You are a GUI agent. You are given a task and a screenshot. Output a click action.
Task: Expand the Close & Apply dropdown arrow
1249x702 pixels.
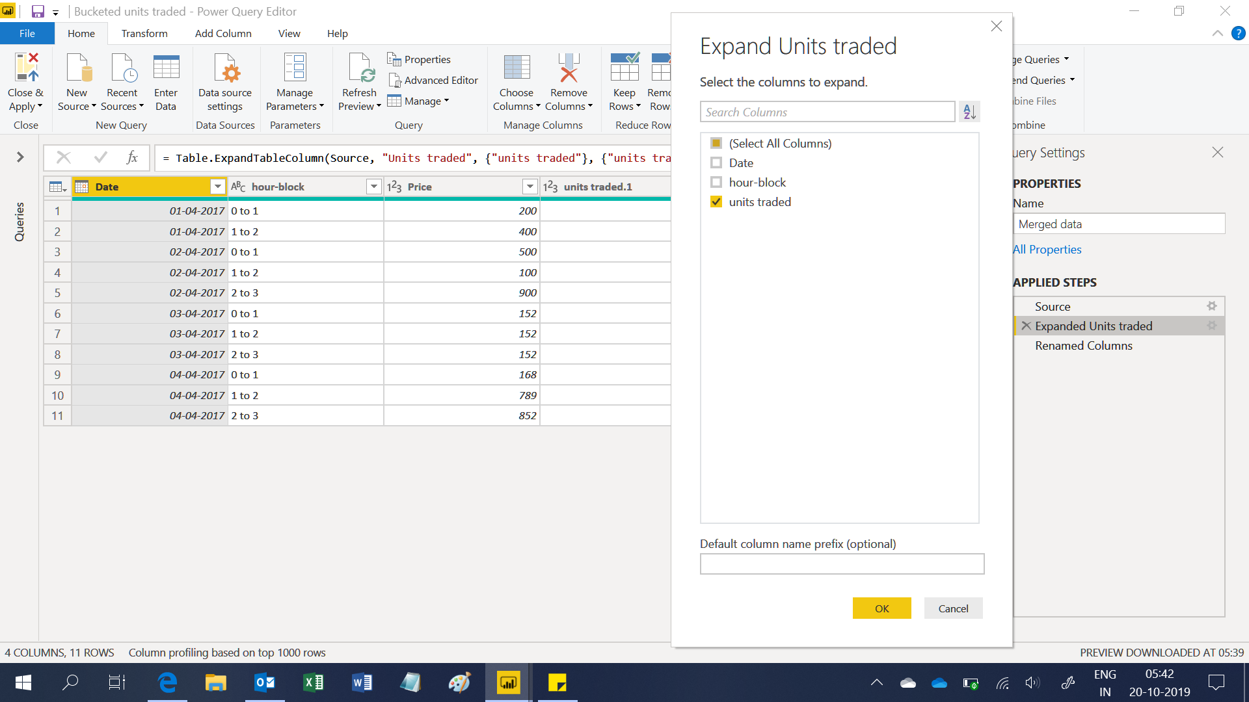[x=40, y=107]
